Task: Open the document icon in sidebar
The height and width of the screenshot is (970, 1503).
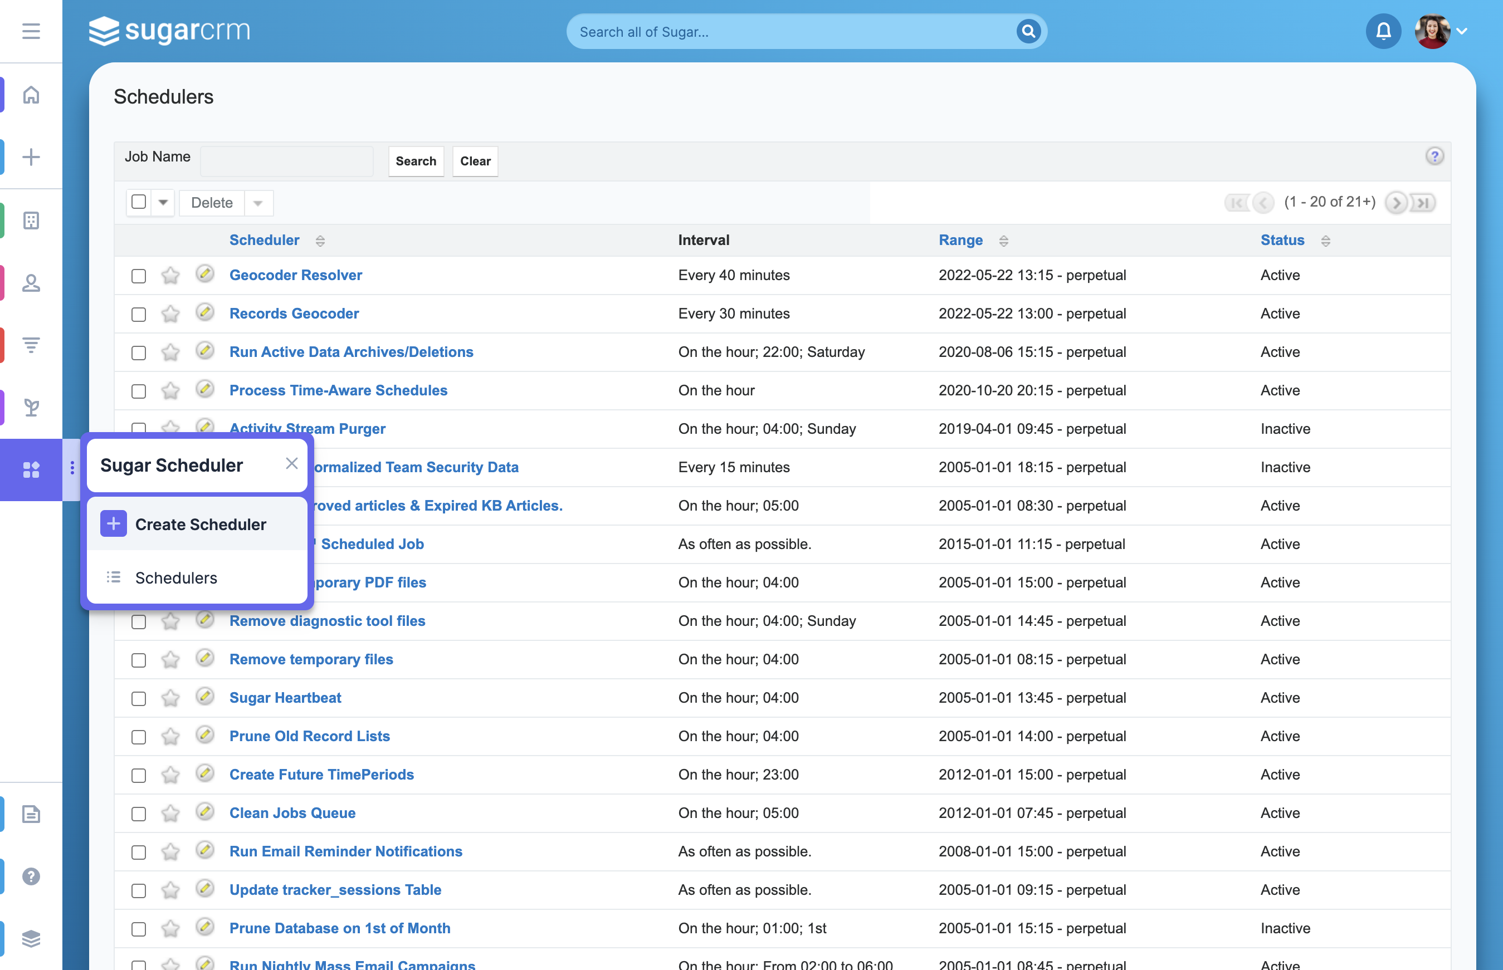Action: tap(31, 814)
